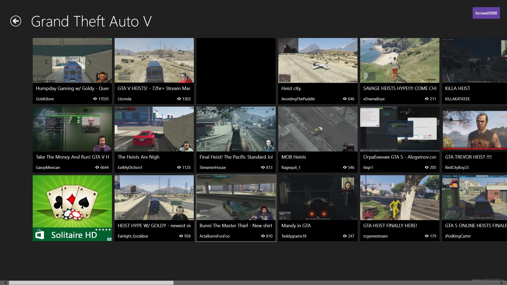Click the eye icon beside 813 viewers

tap(263, 167)
